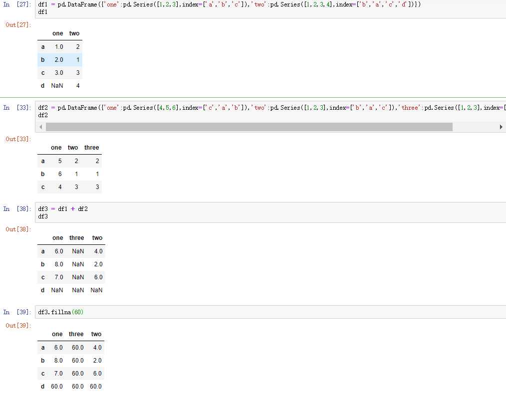Image resolution: width=506 pixels, height=394 pixels.
Task: Click value 2.0 in row b column two of Out[39]
Action: 97,361
